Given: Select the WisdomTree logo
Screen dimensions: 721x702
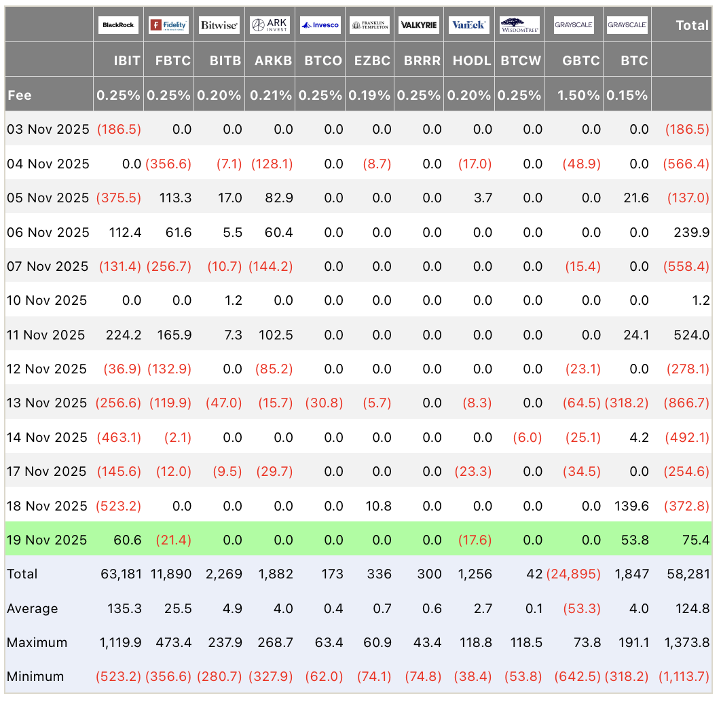Looking at the screenshot, I should coord(519,26).
